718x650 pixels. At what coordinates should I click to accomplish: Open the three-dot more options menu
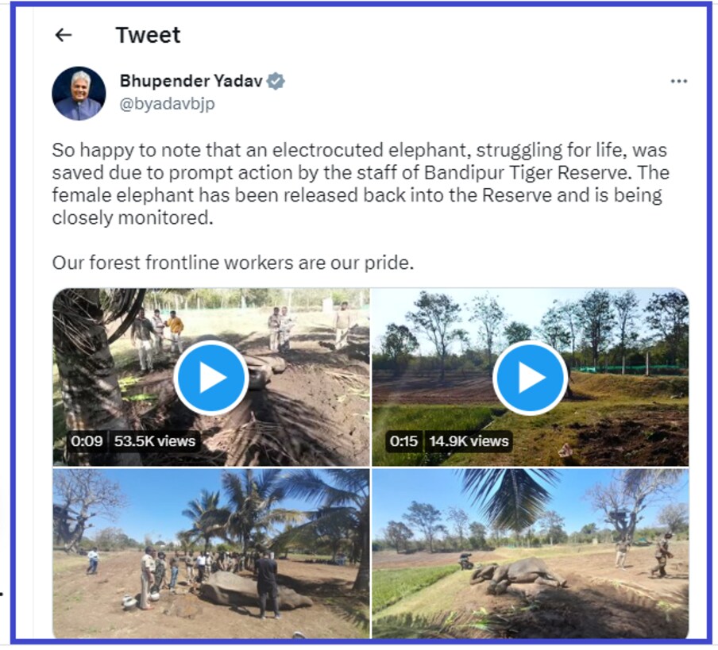(x=678, y=82)
